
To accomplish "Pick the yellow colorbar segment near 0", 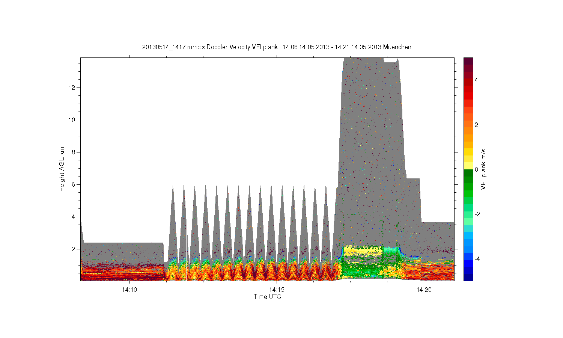I will point(468,166).
